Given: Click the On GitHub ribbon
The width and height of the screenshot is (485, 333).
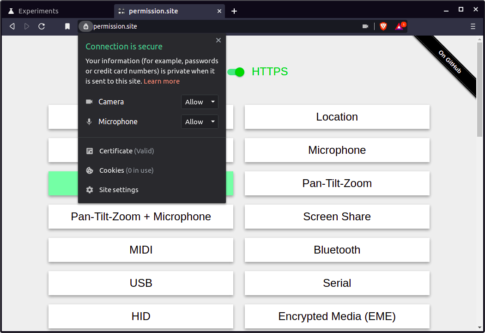Looking at the screenshot, I should [x=449, y=62].
